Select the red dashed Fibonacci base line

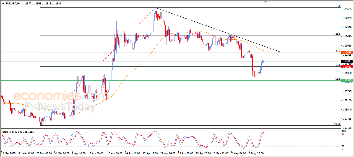tap(98, 67)
